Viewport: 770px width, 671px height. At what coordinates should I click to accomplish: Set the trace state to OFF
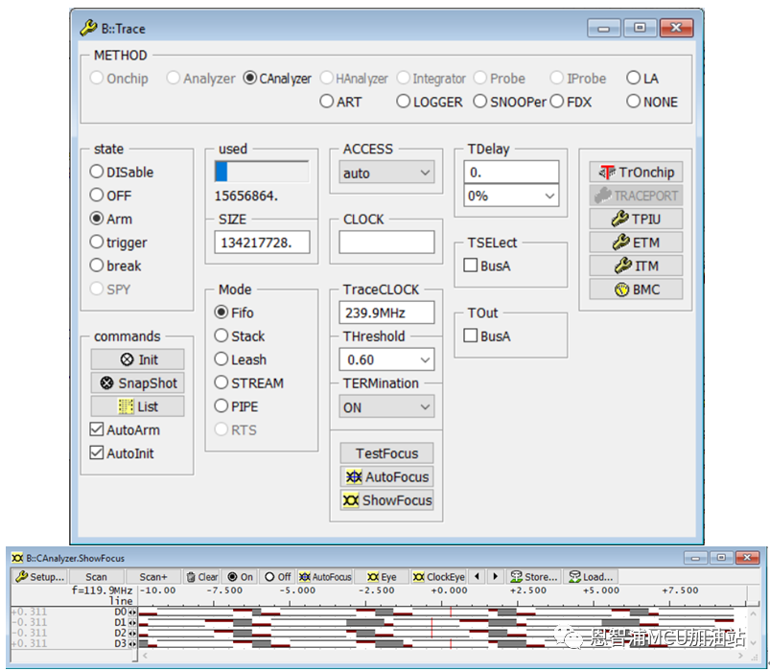point(110,196)
